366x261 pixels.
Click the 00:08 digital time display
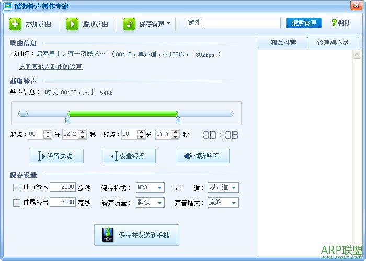[x=220, y=135]
